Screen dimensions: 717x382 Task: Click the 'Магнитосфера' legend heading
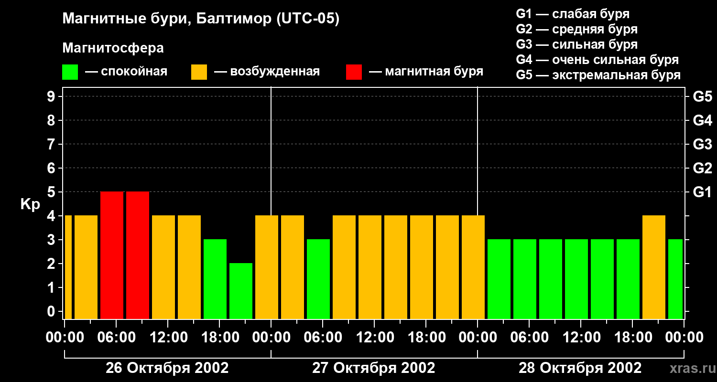tap(113, 48)
